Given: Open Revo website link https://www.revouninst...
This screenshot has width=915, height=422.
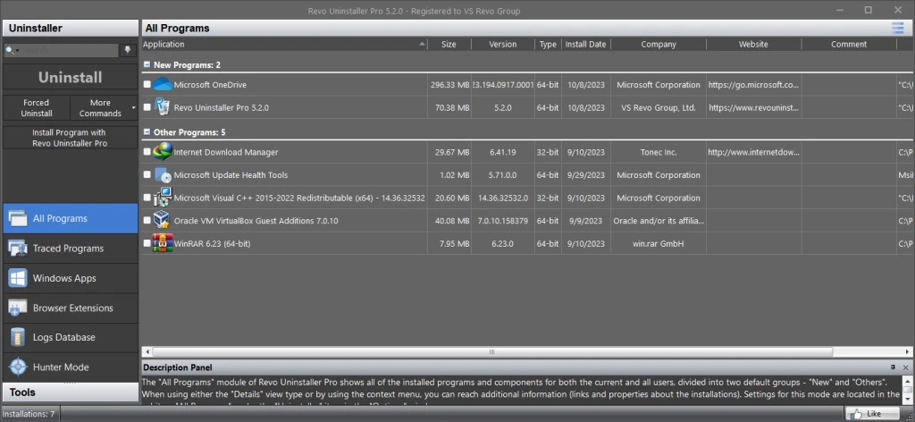Looking at the screenshot, I should pos(754,107).
